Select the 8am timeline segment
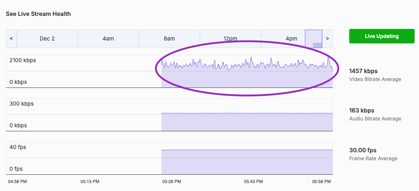 pyautogui.click(x=169, y=39)
